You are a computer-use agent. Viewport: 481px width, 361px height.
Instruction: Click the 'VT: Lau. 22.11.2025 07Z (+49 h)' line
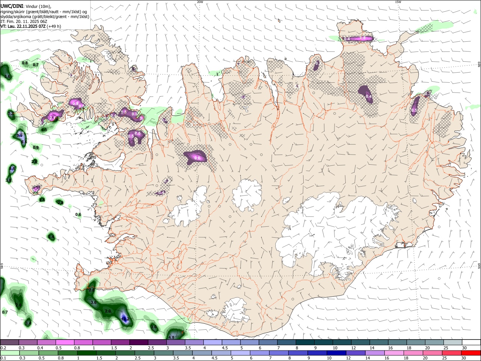tap(30, 26)
